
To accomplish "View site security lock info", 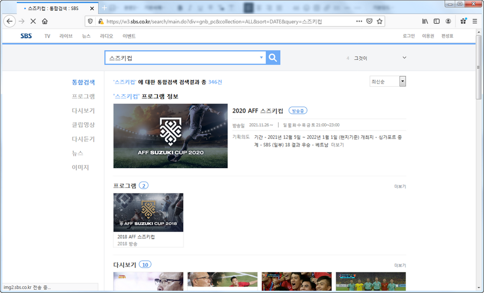I will click(x=101, y=22).
